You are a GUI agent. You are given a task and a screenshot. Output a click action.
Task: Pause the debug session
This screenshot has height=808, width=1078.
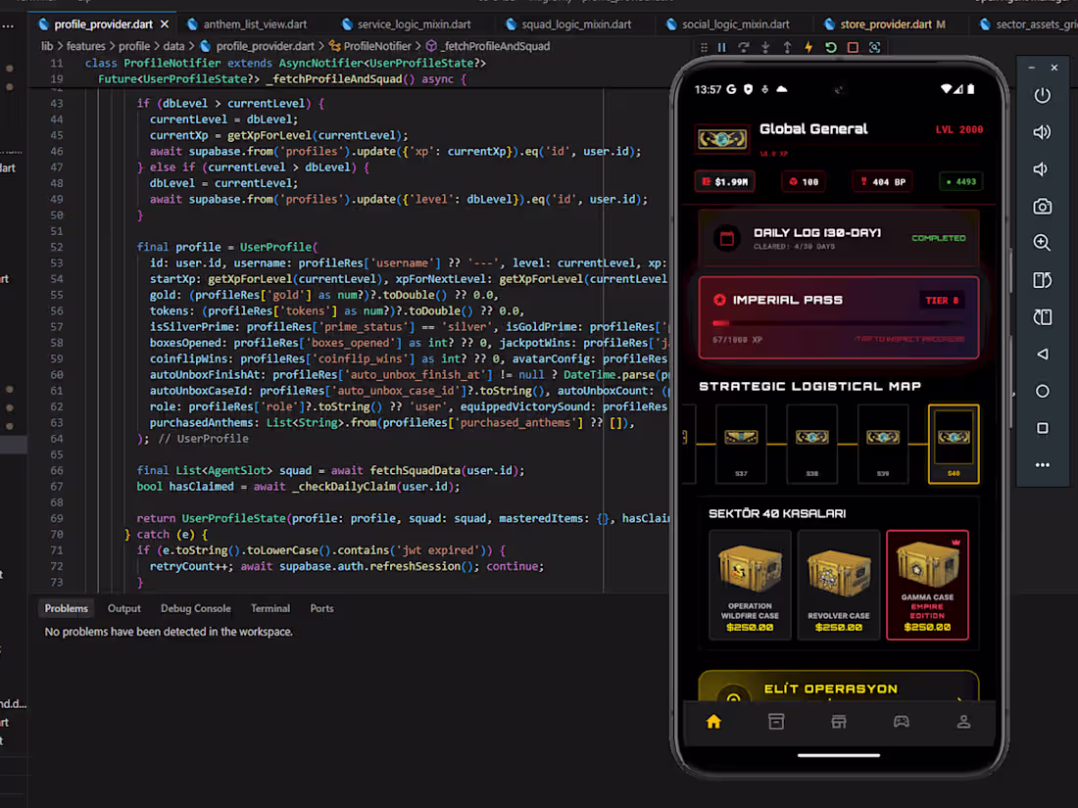click(x=722, y=47)
